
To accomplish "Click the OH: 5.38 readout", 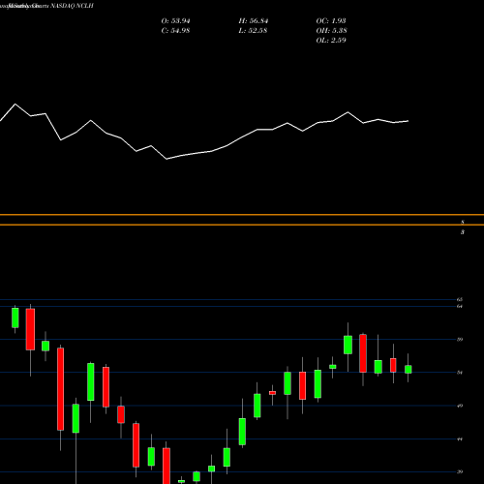I will point(331,31).
